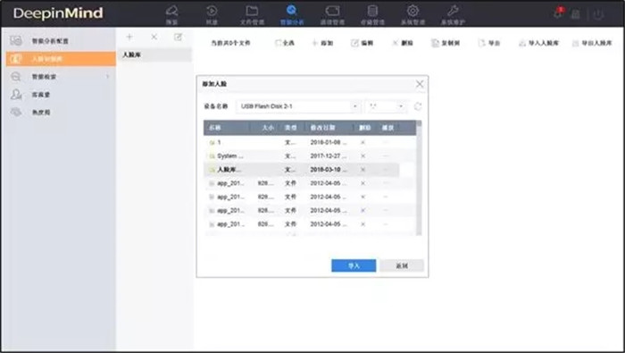The height and width of the screenshot is (353, 625).
Task: Click the 2017-12-27 modified date cell
Action: [329, 156]
